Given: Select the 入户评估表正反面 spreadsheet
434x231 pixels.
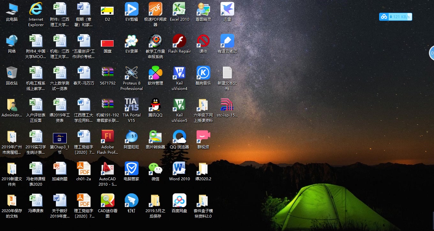Looking at the screenshot, I should coord(36,105).
